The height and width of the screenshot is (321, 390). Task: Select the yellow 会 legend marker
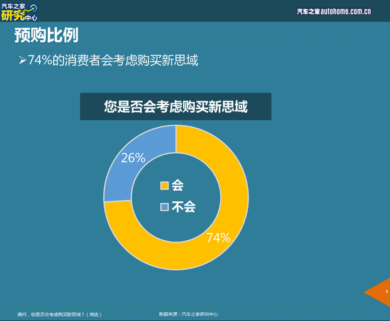pos(165,186)
